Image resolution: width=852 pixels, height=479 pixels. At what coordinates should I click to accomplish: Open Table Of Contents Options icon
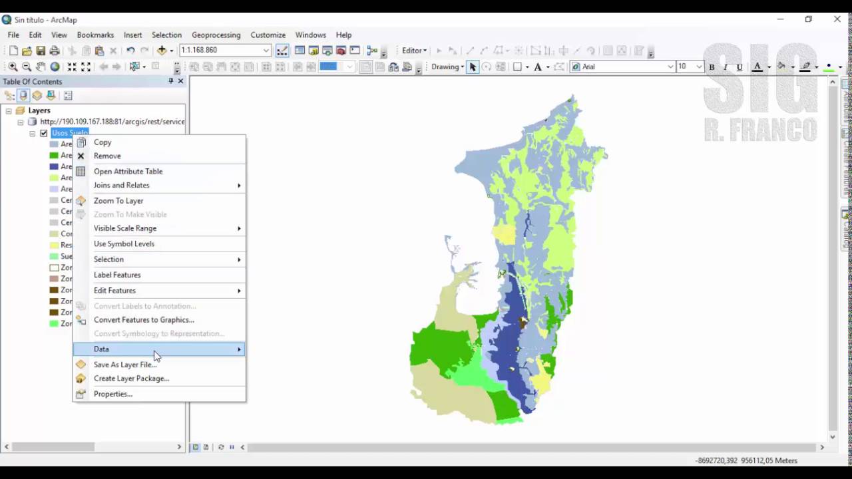click(68, 96)
